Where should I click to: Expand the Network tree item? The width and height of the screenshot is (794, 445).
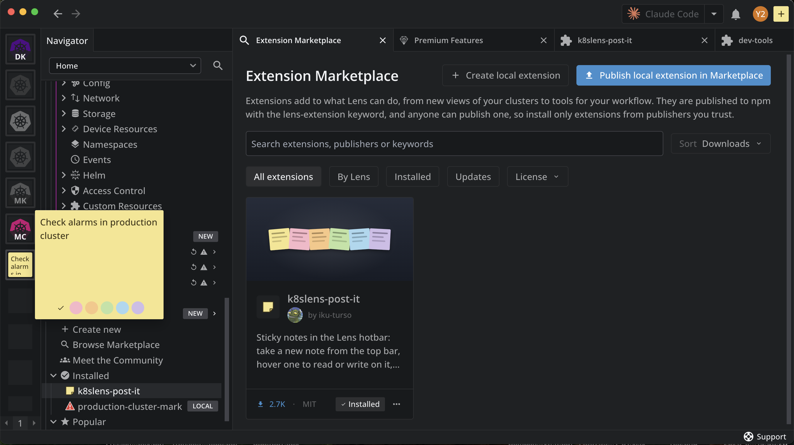coord(63,98)
